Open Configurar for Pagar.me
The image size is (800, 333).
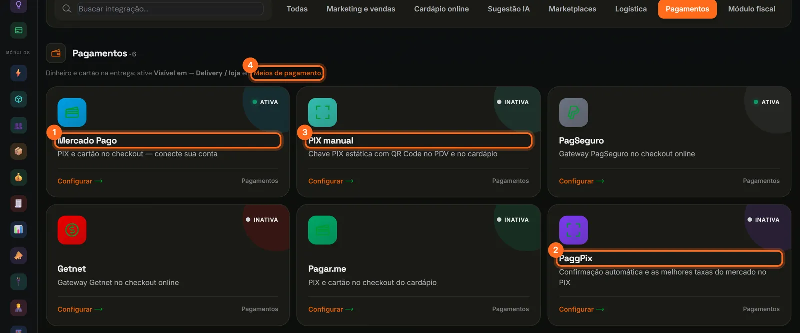click(331, 309)
